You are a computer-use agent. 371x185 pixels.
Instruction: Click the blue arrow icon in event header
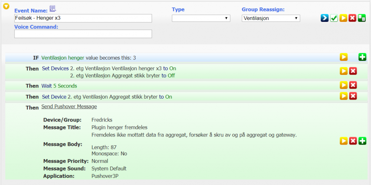[325, 18]
